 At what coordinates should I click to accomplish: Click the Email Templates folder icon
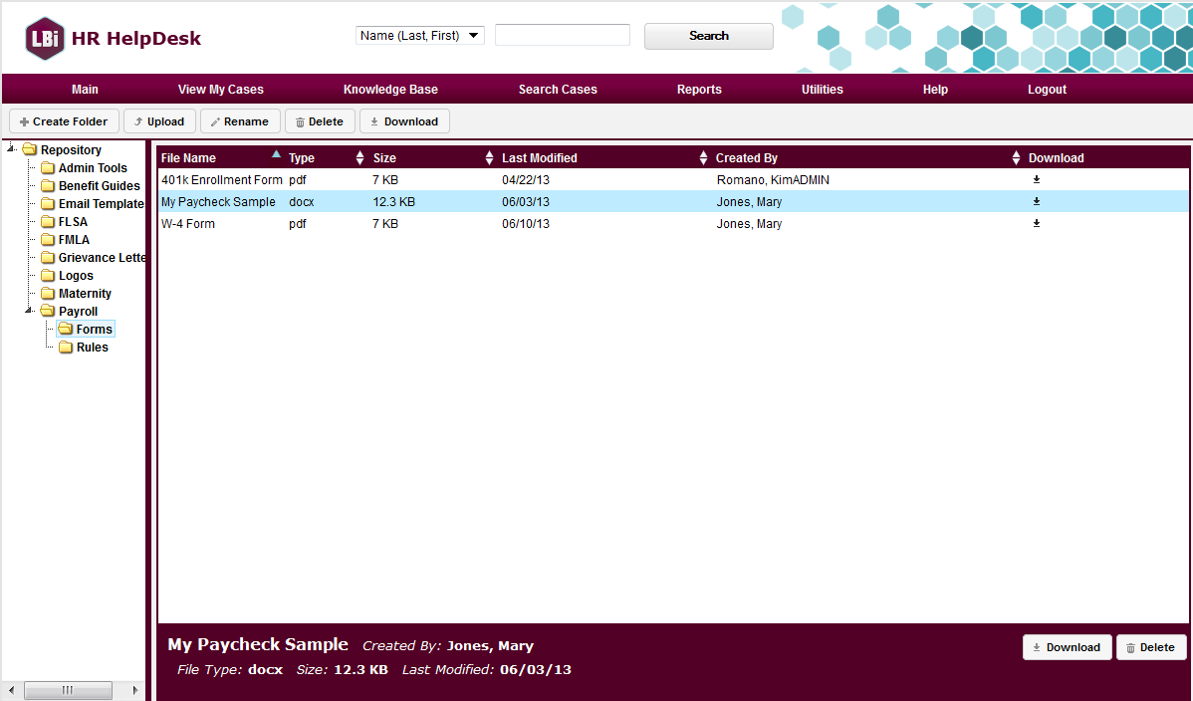(x=48, y=204)
